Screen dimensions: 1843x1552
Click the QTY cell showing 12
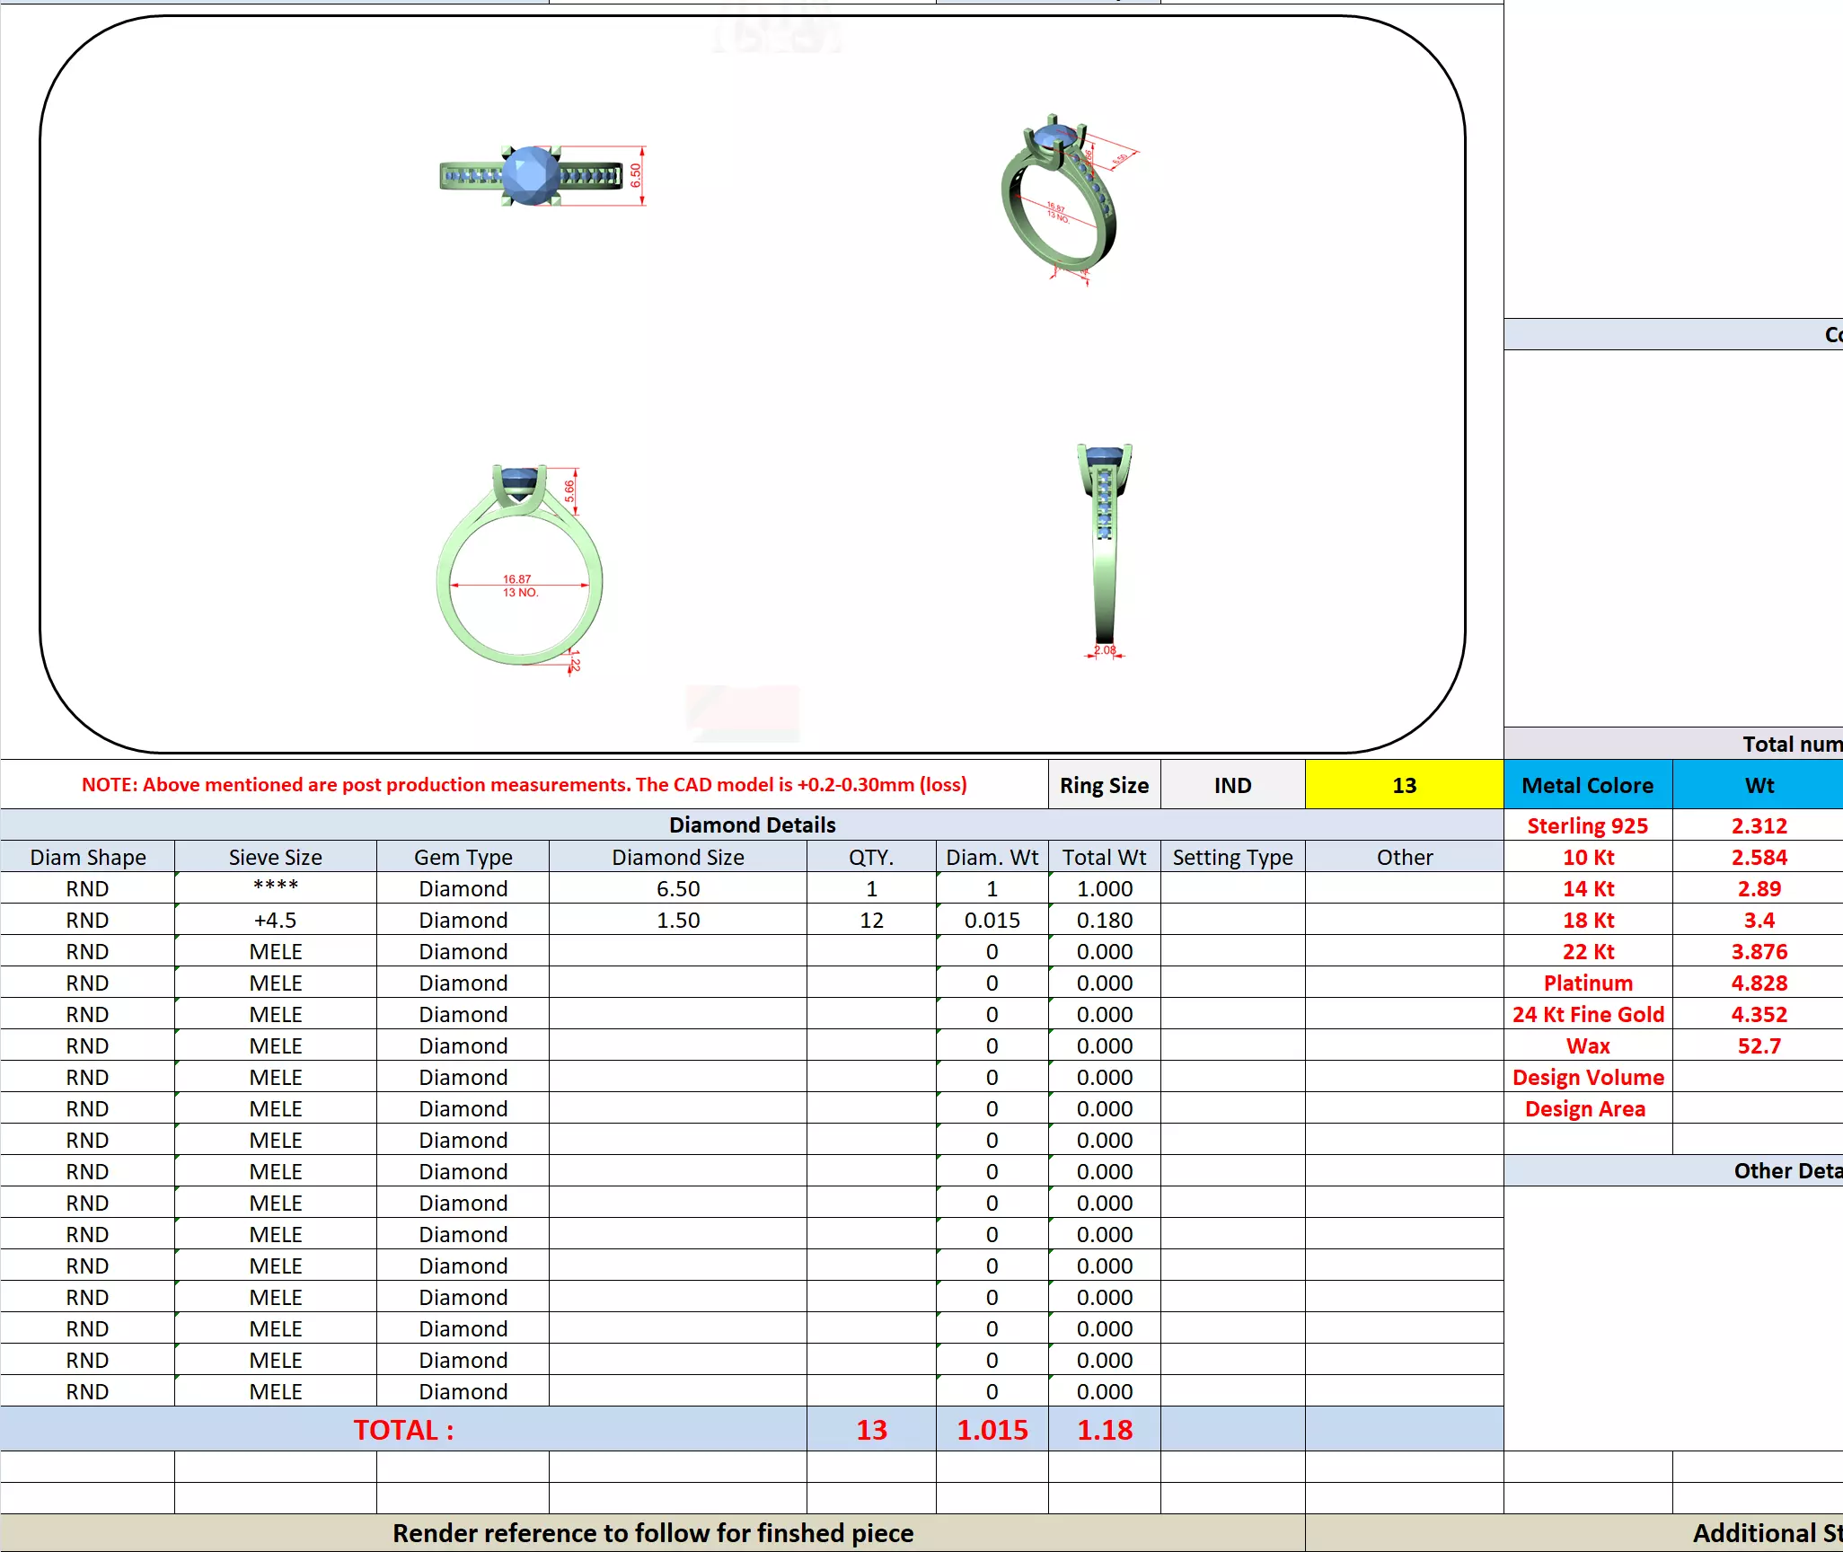tap(871, 920)
